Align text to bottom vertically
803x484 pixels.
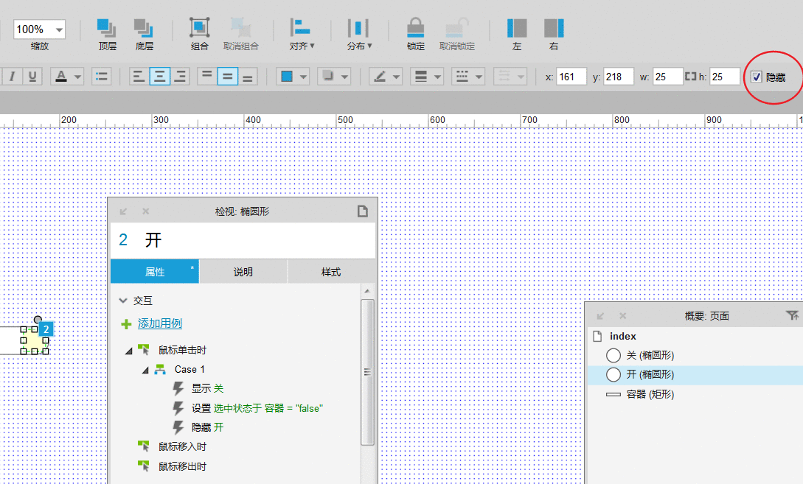pos(247,77)
